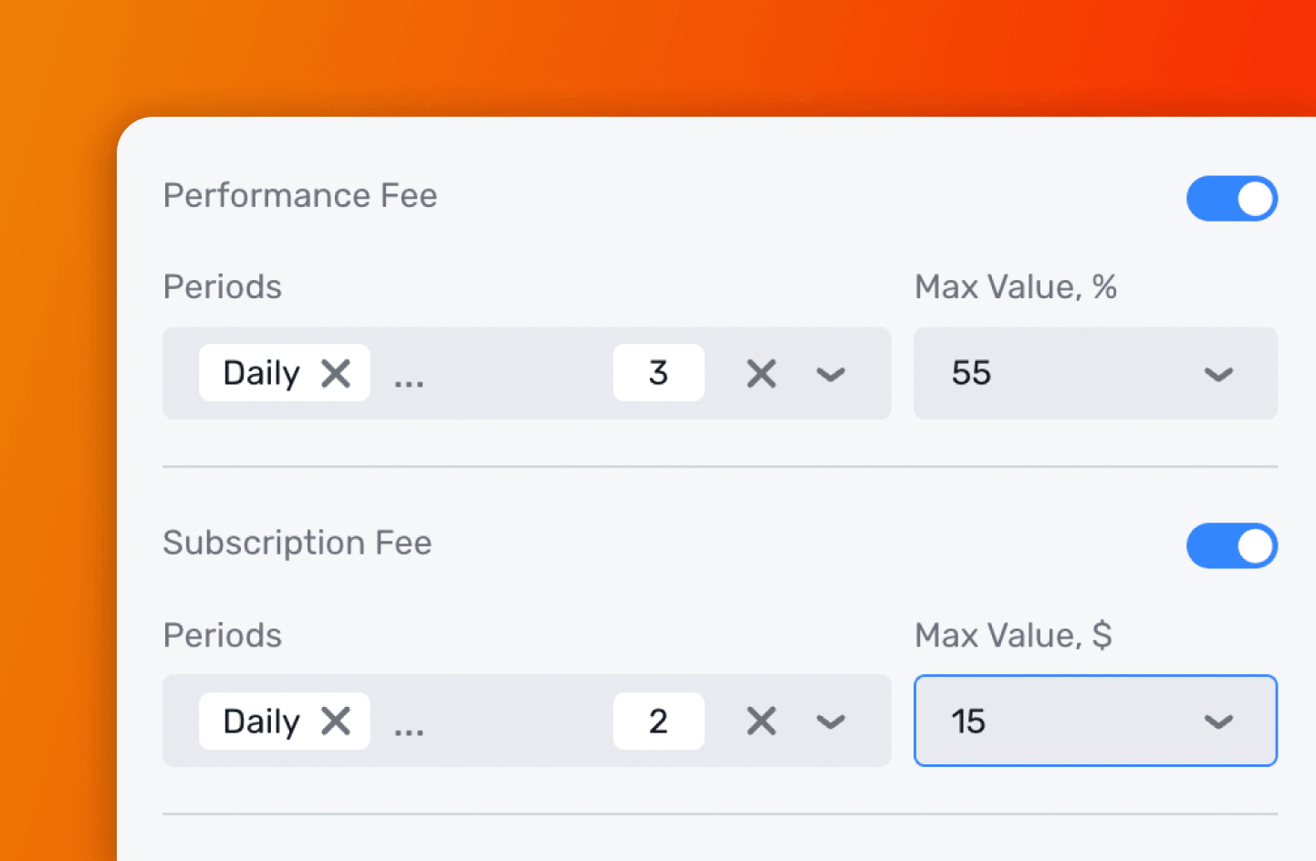Image resolution: width=1316 pixels, height=861 pixels.
Task: Disable the Subscription Fee
Action: click(x=1232, y=545)
